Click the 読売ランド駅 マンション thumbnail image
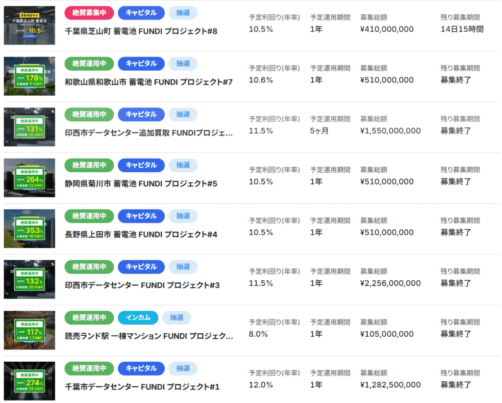502x403 pixels. 29,330
